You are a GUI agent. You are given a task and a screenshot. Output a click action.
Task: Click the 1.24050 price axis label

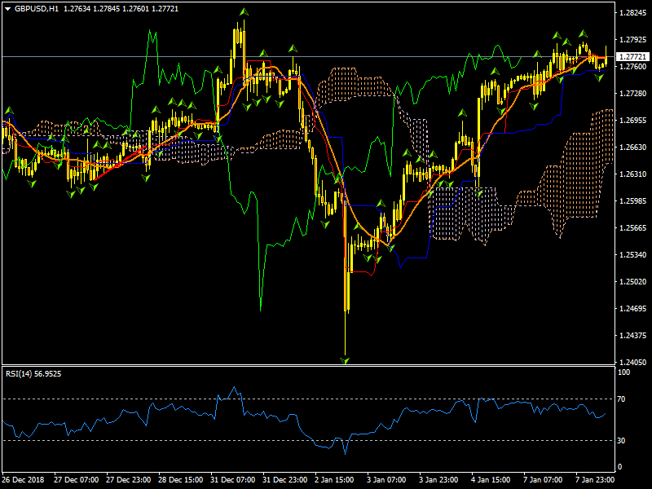click(632, 363)
